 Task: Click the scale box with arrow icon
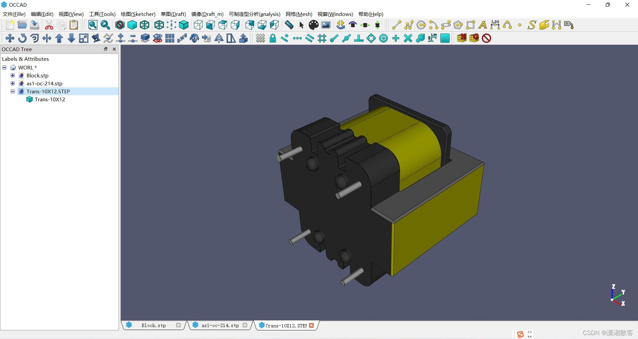(x=84, y=38)
